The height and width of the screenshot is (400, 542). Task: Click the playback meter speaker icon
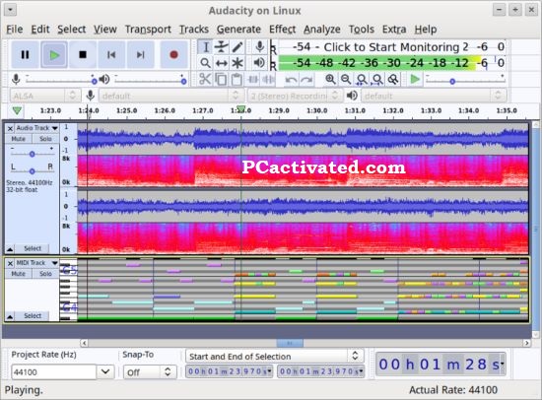click(x=259, y=63)
